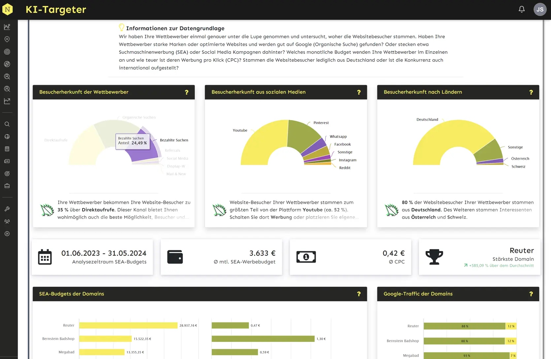Click the yellow N logo

coord(7,9)
